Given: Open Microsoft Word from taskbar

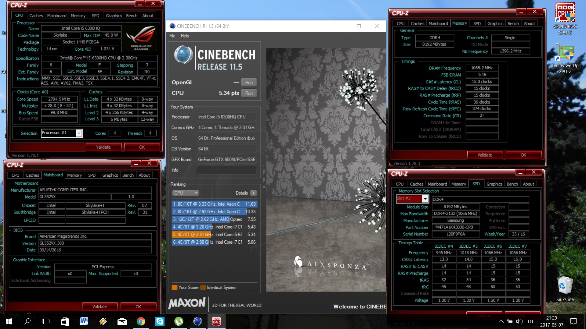Looking at the screenshot, I should pyautogui.click(x=84, y=321).
